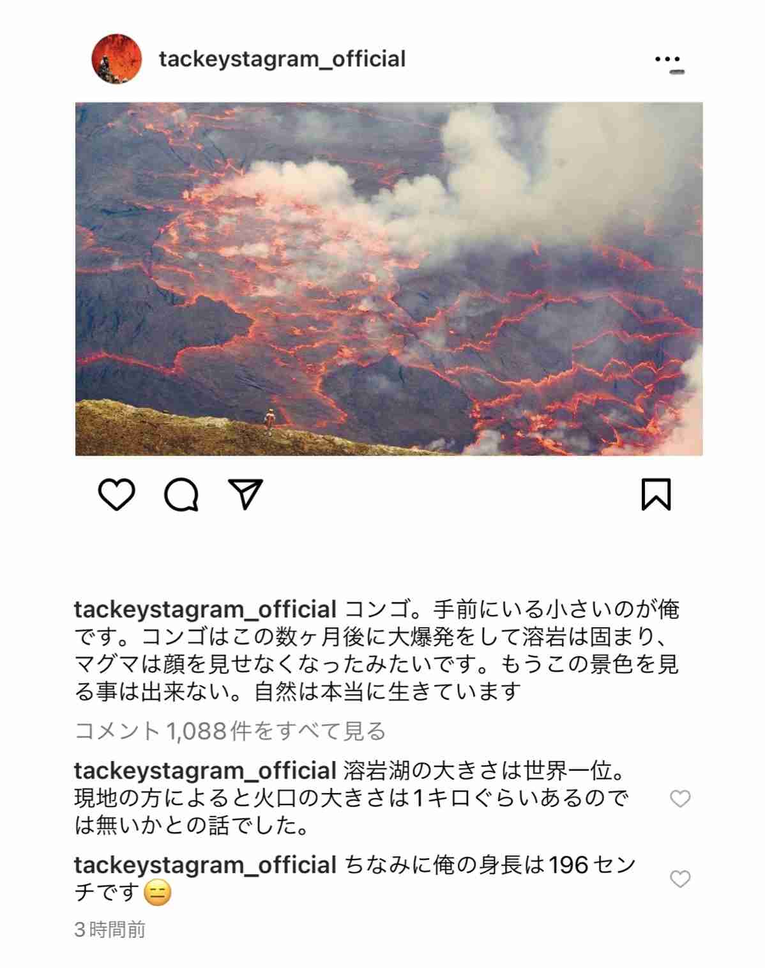Like the post with the heart icon

pos(117,494)
